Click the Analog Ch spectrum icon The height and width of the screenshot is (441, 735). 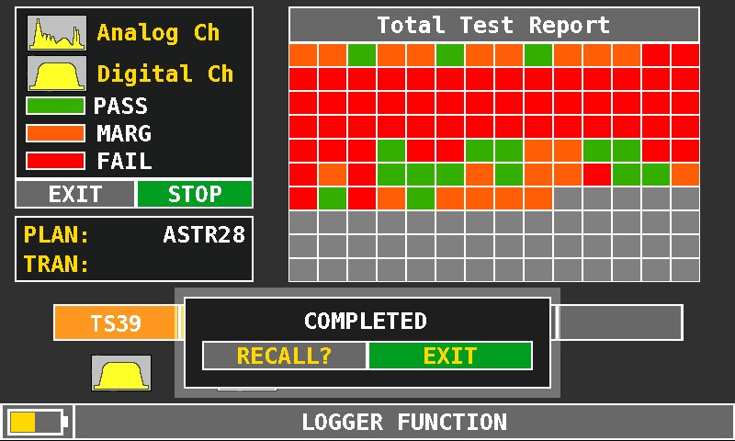point(57,33)
